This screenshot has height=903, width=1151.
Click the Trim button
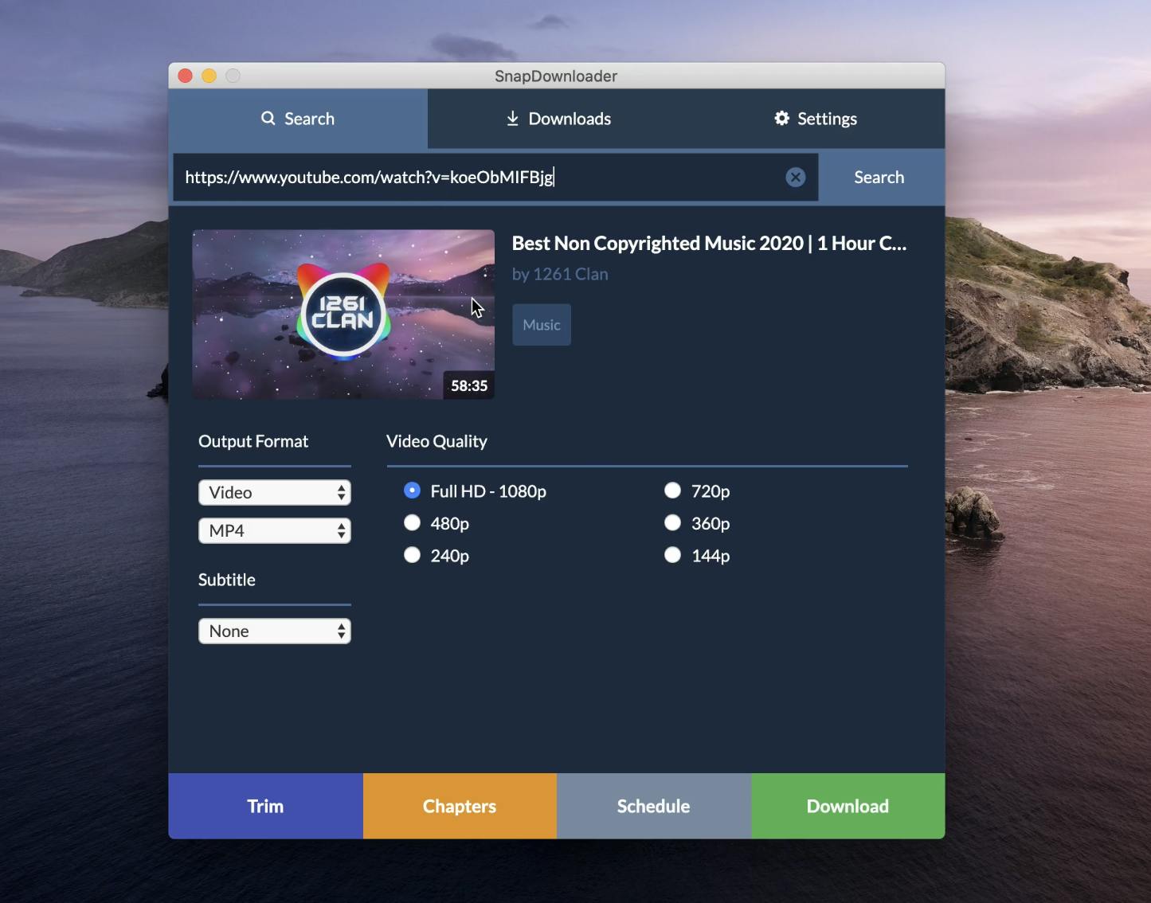(x=265, y=806)
